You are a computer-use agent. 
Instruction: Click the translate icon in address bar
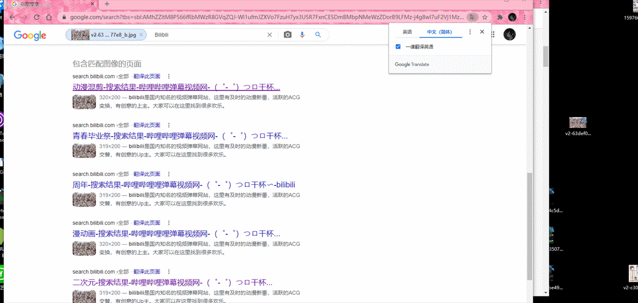click(x=472, y=17)
